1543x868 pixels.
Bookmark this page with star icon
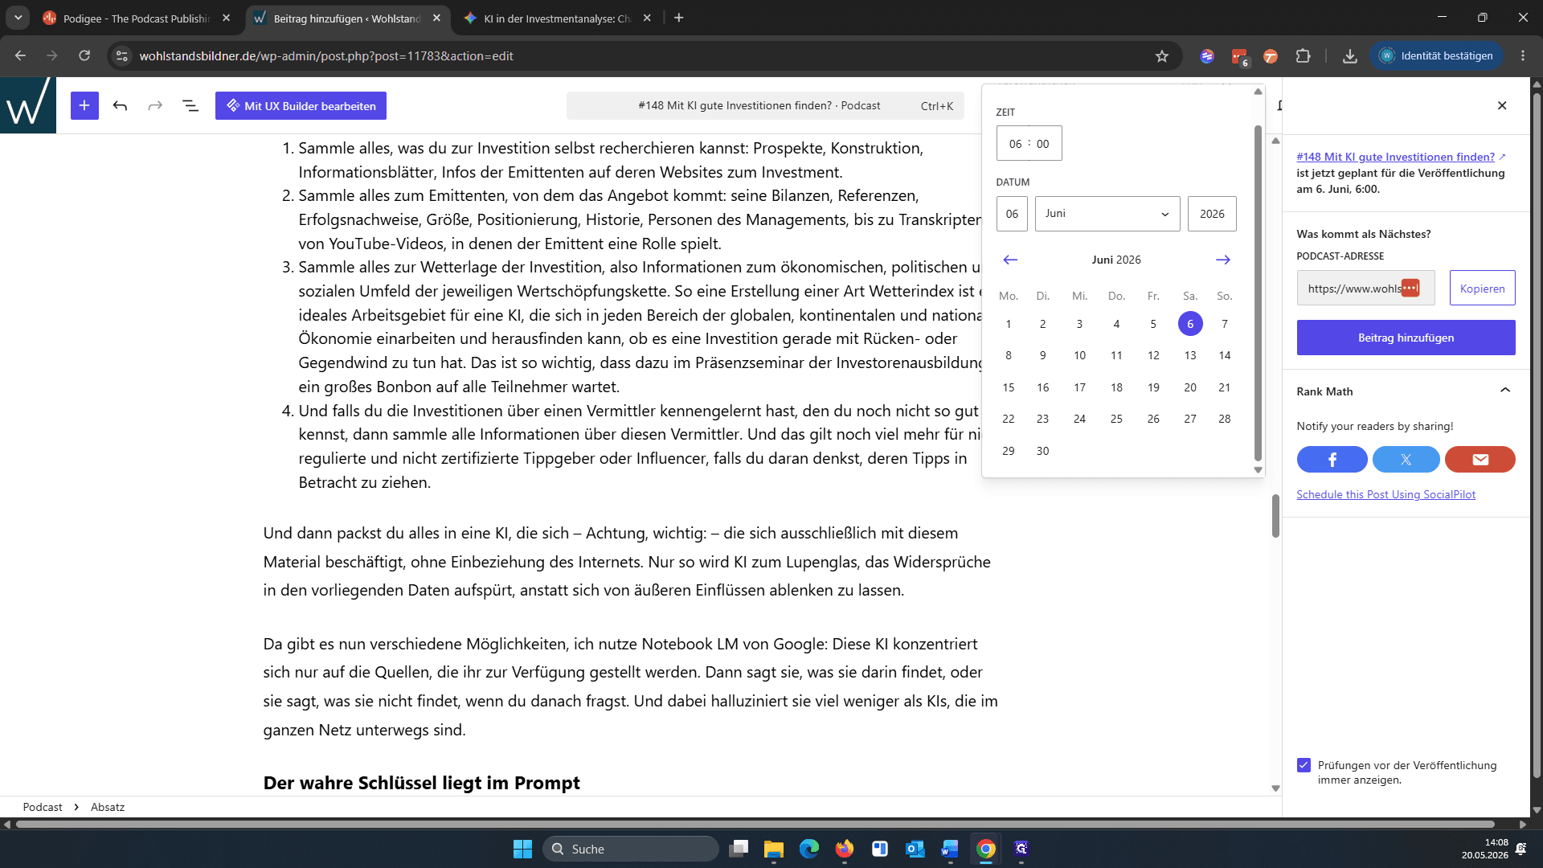(x=1161, y=56)
